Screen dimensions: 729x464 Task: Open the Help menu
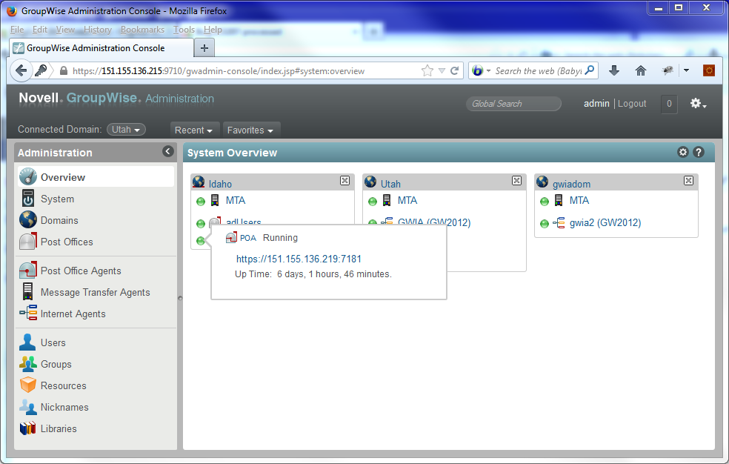click(x=213, y=30)
